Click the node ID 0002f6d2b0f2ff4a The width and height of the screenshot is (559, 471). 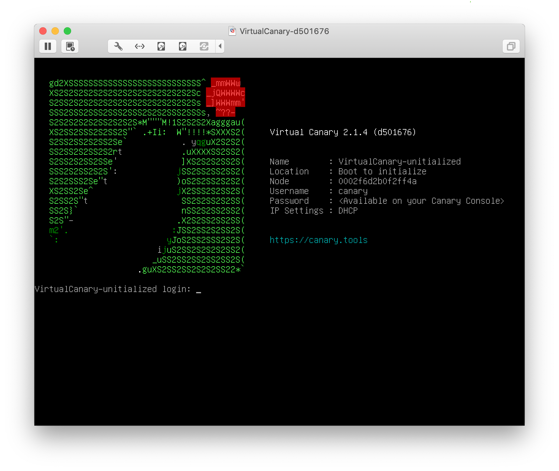(377, 181)
